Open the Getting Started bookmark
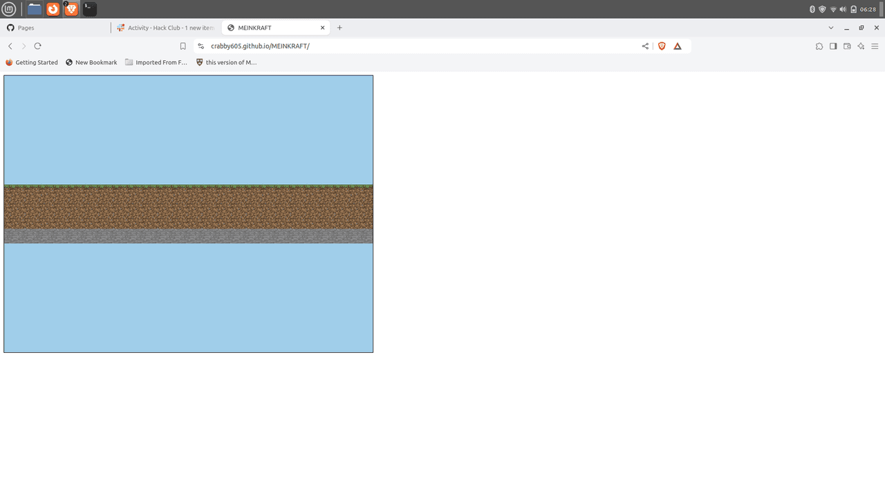This screenshot has width=885, height=498. (x=32, y=62)
